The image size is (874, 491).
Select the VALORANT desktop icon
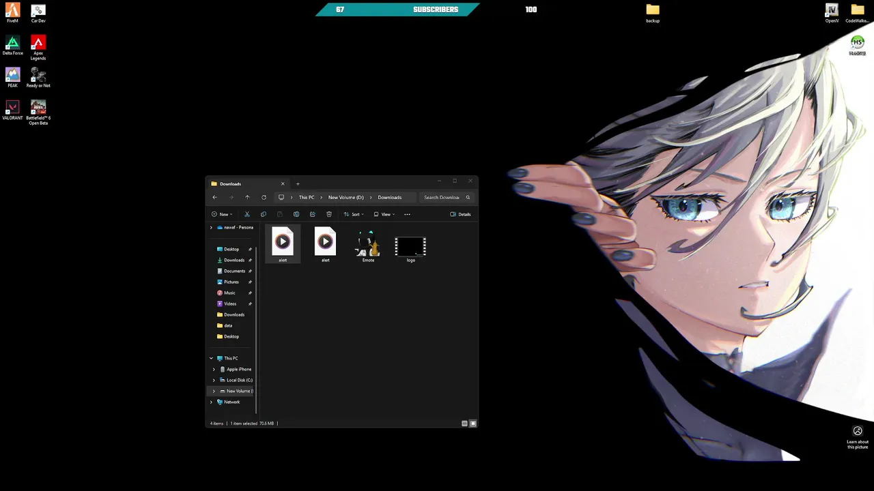point(12,110)
